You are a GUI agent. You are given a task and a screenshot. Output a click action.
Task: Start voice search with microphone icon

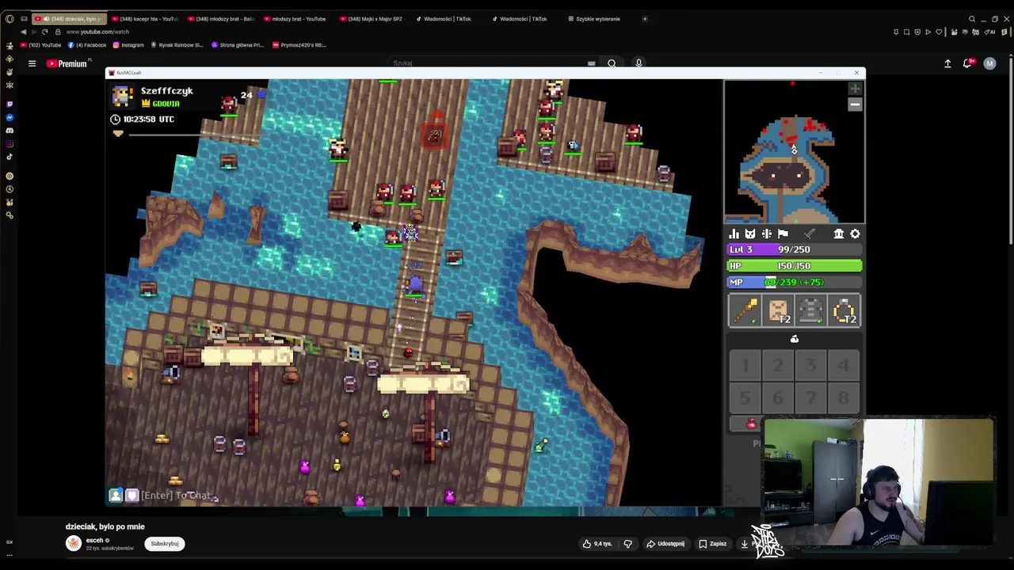coord(639,63)
